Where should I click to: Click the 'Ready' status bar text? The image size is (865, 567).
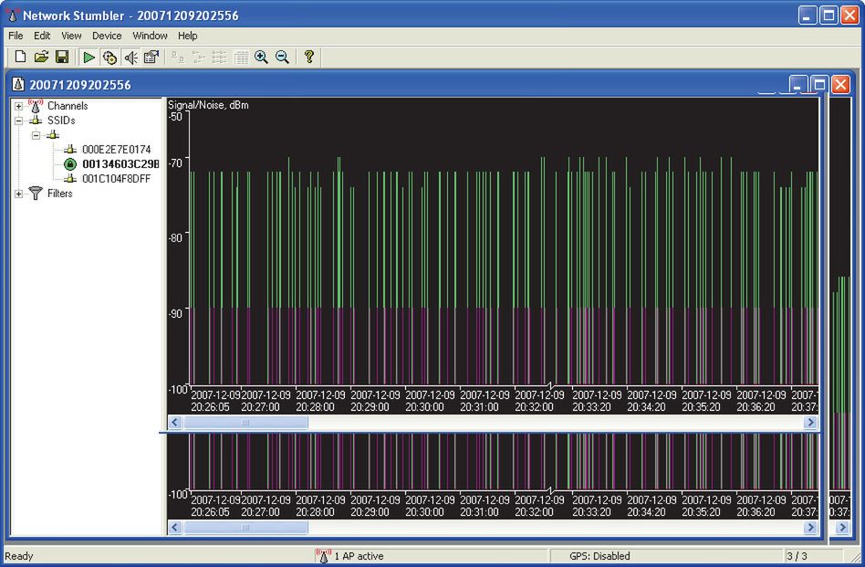click(x=19, y=556)
